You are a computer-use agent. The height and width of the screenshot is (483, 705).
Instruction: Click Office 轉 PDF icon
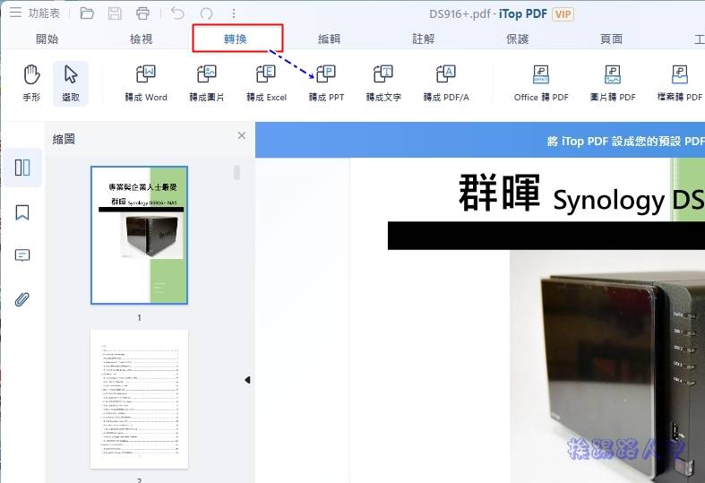point(541,83)
